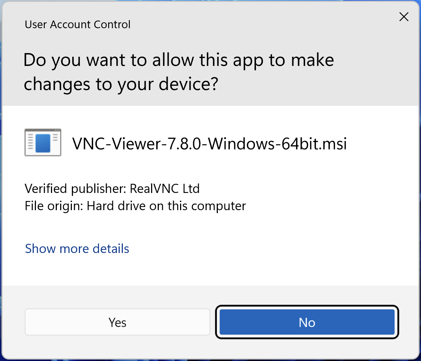Select the VNC-Viewer-7.8.0-Windows-64bit.msi file name

pyautogui.click(x=209, y=144)
